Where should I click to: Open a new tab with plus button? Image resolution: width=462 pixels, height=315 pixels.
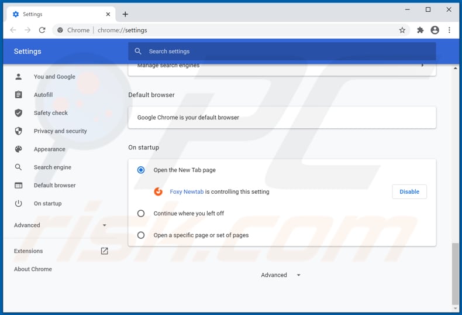click(x=125, y=14)
